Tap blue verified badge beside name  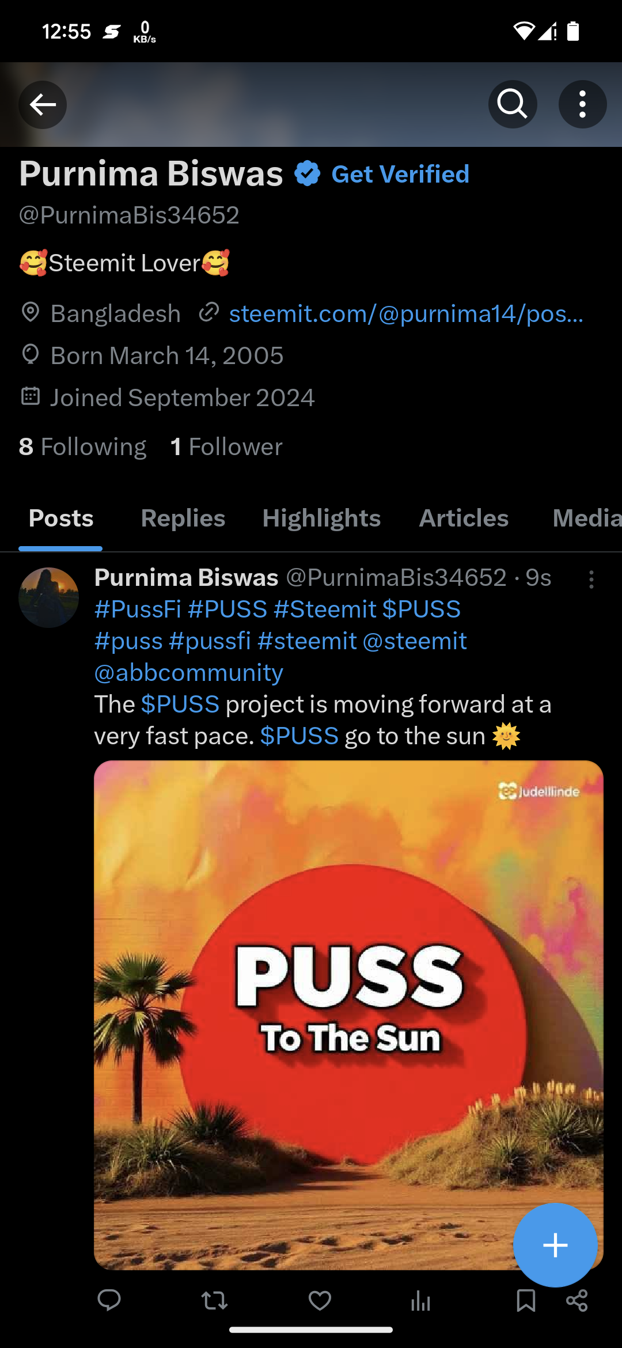307,173
